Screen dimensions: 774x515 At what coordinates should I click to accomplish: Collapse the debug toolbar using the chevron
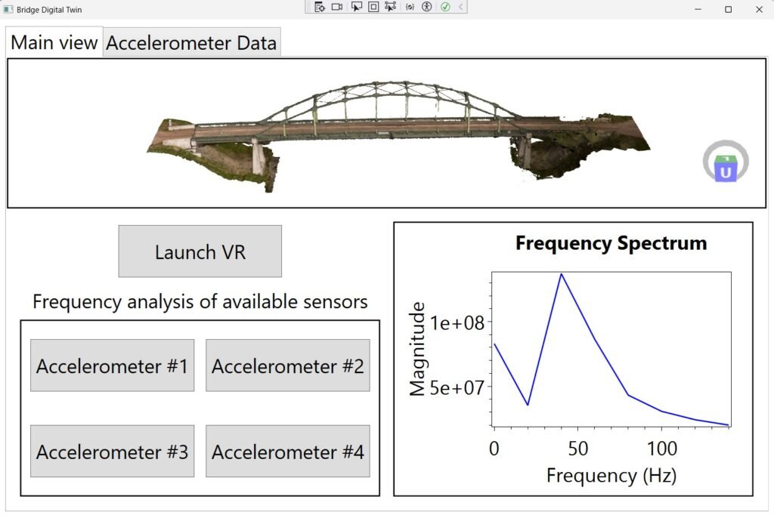point(461,7)
